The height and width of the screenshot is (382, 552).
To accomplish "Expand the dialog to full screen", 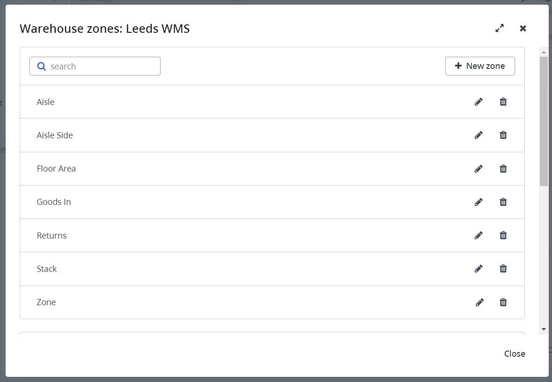I will point(500,28).
